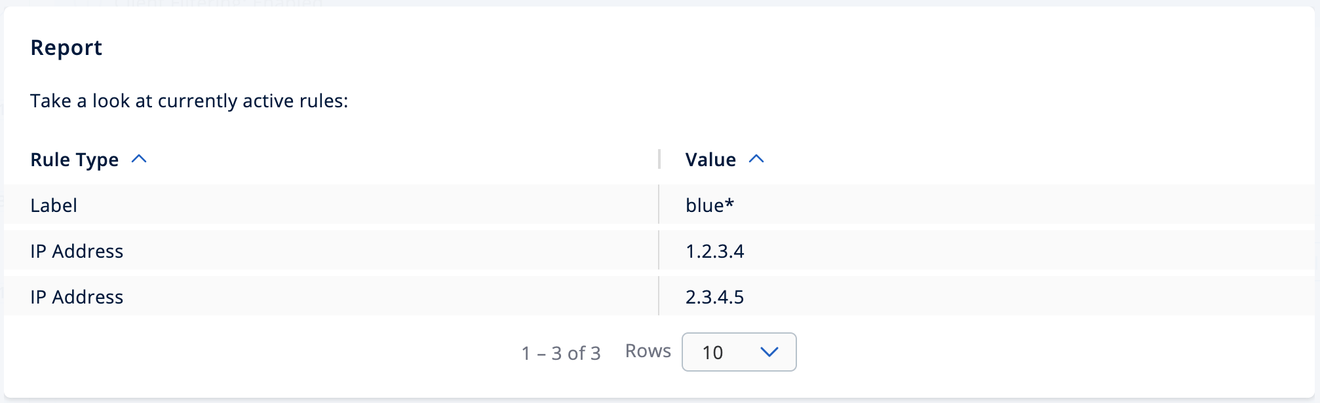This screenshot has height=403, width=1320.
Task: Select the blue* value cell
Action: [709, 205]
